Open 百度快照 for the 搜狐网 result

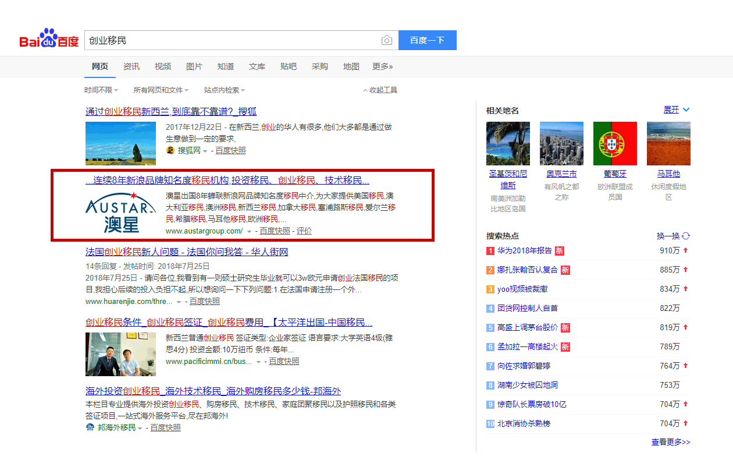click(230, 150)
